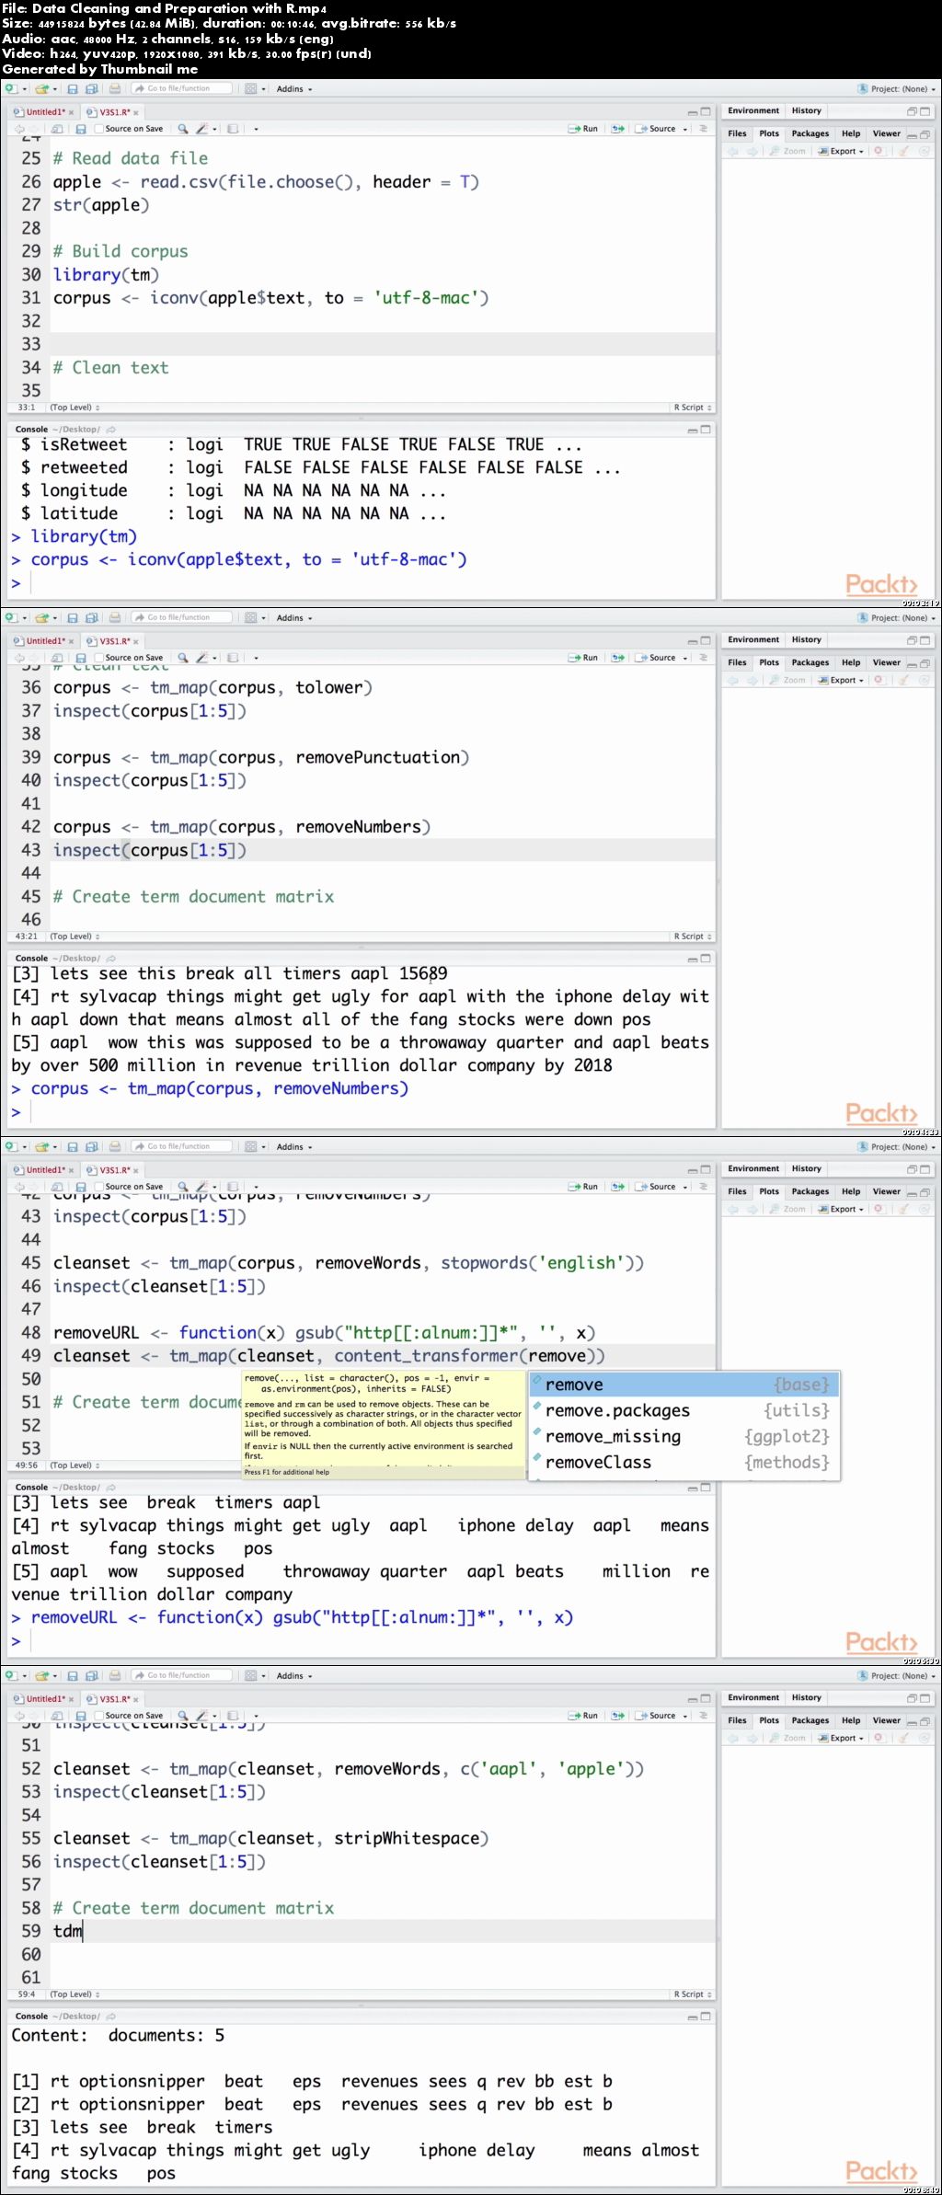Click Go to file/function field in removeURL frame

pyautogui.click(x=181, y=1147)
